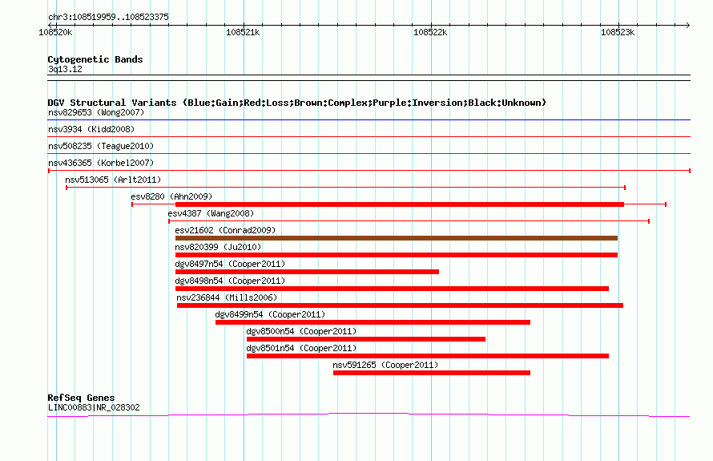
Task: Select the red bar under dgv8497n54
Action: point(307,272)
